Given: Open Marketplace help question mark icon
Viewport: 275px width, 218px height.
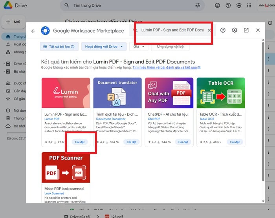Looking at the screenshot, I should [223, 30].
